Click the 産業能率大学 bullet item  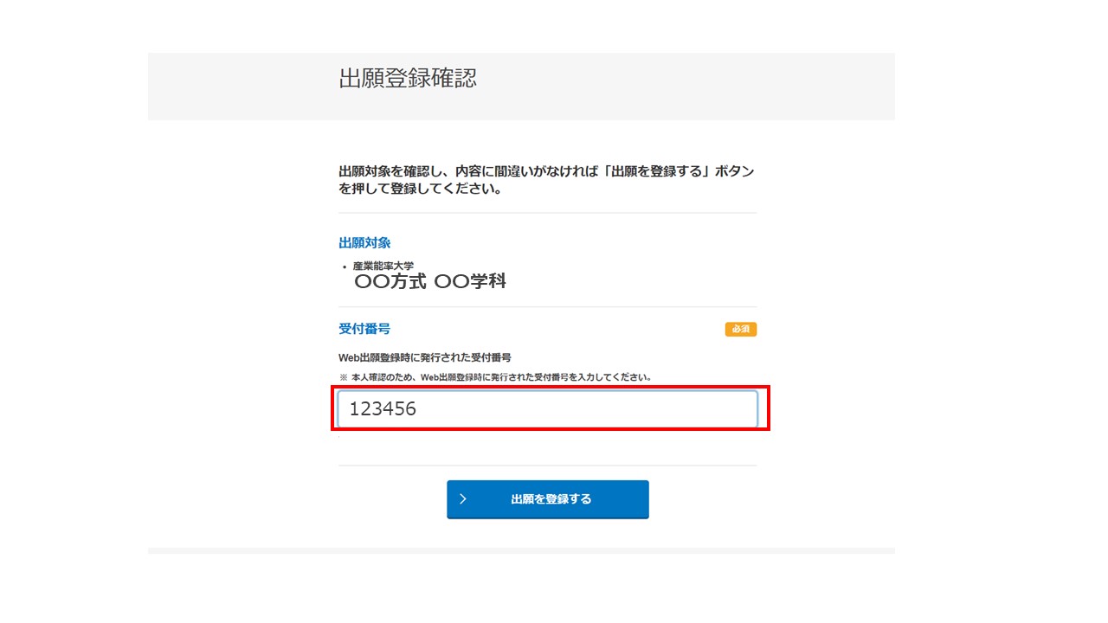tap(383, 266)
